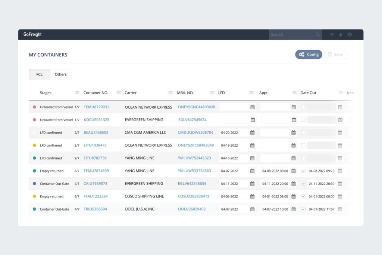Open the list view icon in header
382x255 pixels.
pos(332,35)
